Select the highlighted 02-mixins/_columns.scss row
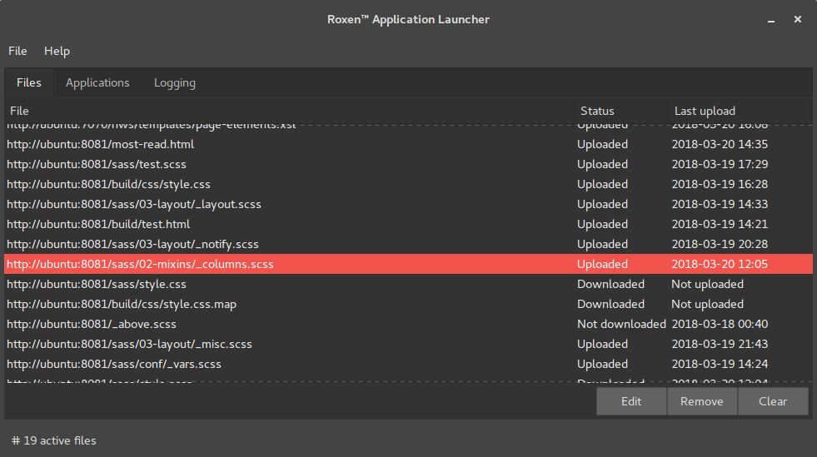 coord(408,264)
